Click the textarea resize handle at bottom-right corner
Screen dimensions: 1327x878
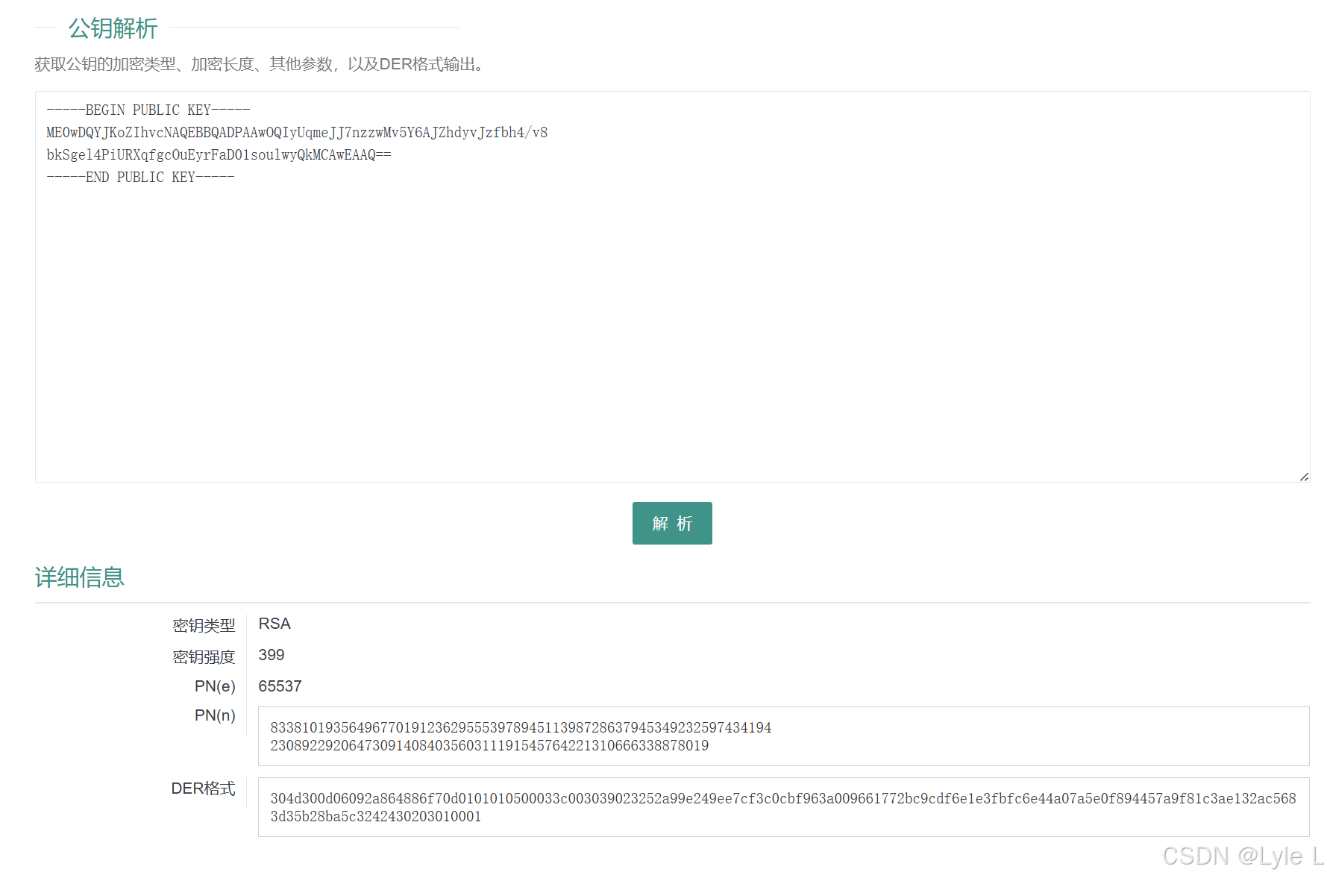pyautogui.click(x=1304, y=475)
